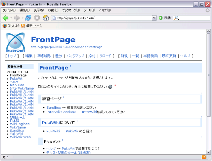This screenshot has width=212, height=161.
Task: Click the browser Back arrow button
Action: click(x=5, y=18)
